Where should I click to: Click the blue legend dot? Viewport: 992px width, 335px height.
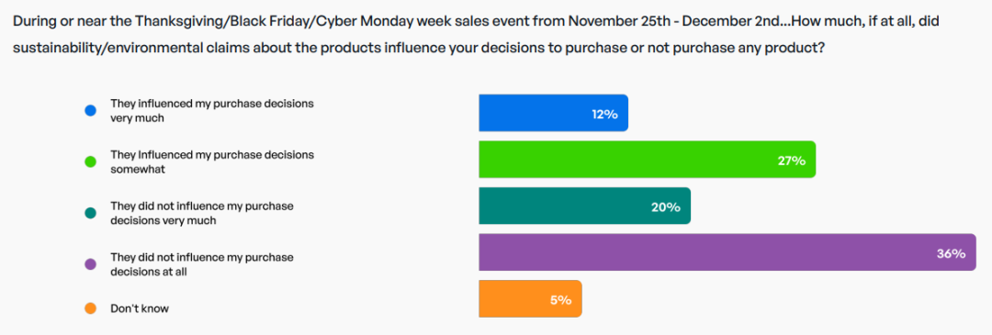click(90, 111)
